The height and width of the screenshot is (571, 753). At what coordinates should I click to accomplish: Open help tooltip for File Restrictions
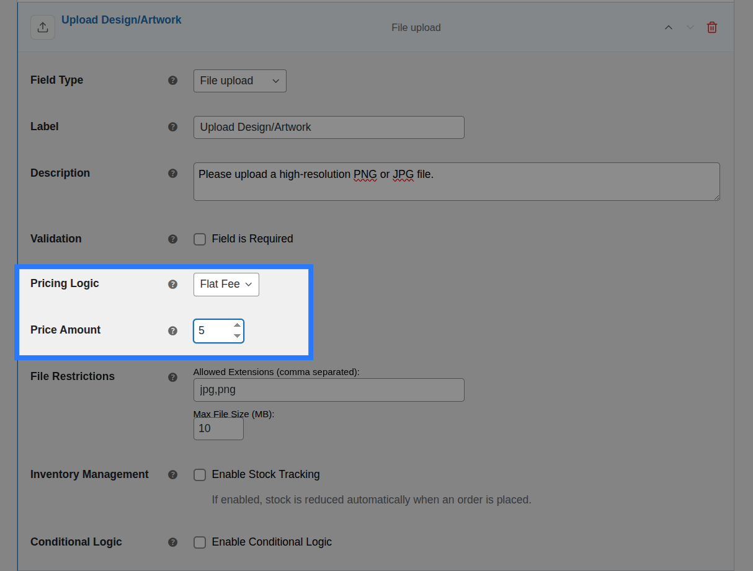(173, 378)
